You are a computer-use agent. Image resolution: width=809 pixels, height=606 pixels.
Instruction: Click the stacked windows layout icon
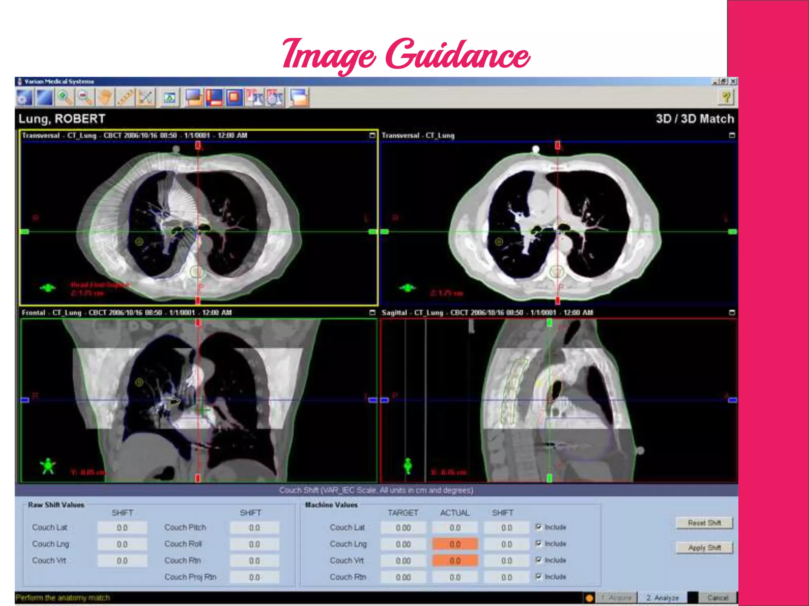point(299,97)
